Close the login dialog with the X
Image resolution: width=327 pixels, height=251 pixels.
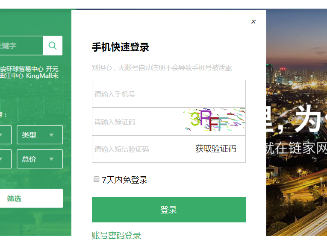click(253, 22)
